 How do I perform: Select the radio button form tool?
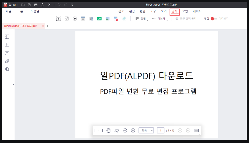point(75,19)
